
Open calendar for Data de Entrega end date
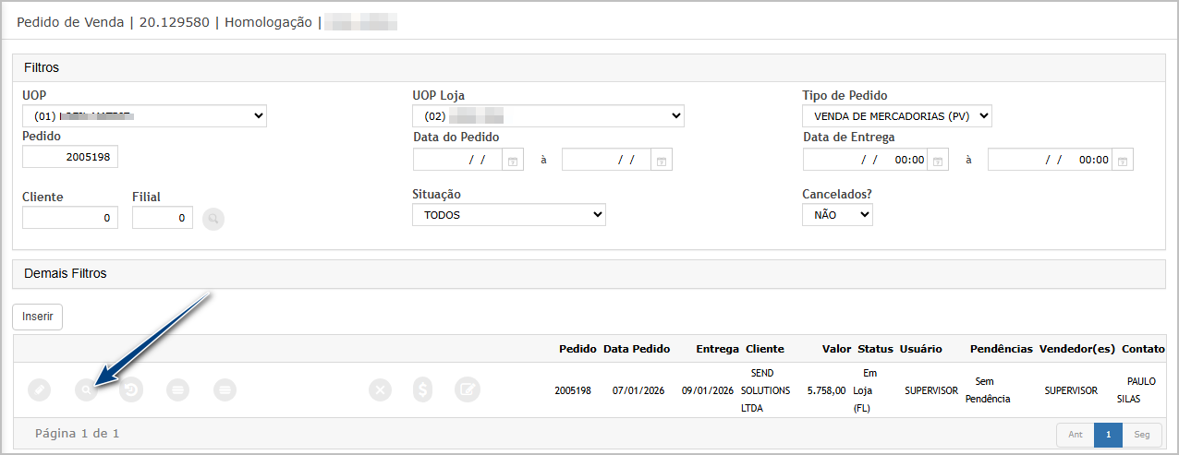(x=1123, y=160)
